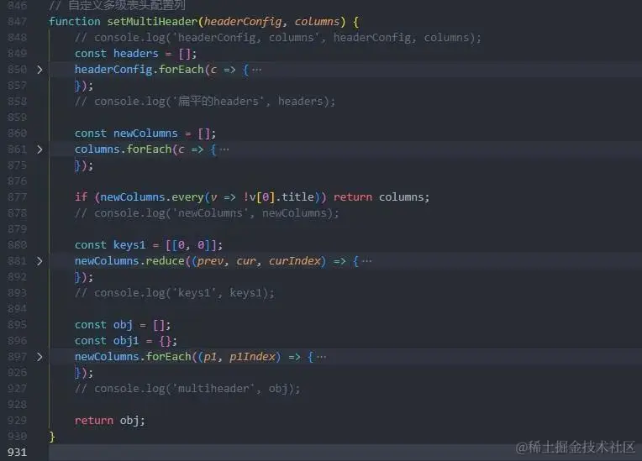Click the return keyword before obj
The height and width of the screenshot is (461, 642).
[x=94, y=421]
